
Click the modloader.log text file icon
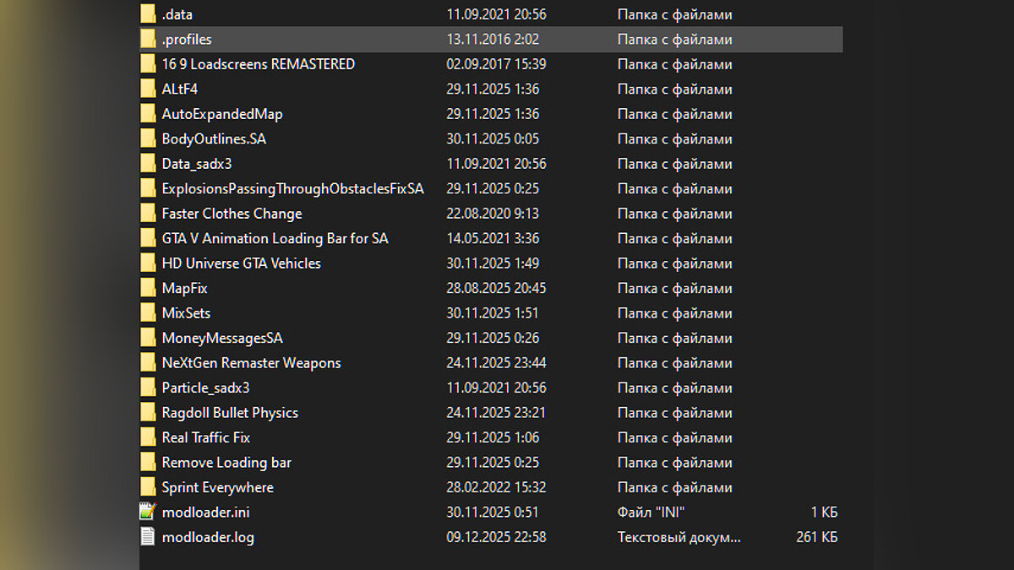point(148,537)
